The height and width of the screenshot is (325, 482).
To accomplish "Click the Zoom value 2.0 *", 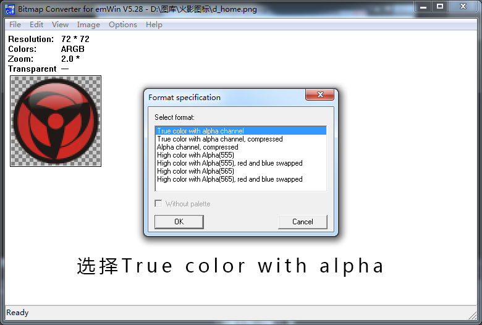I will click(70, 59).
